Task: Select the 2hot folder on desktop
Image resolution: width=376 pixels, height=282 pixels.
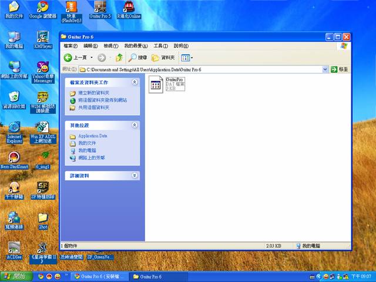Action: [x=43, y=220]
